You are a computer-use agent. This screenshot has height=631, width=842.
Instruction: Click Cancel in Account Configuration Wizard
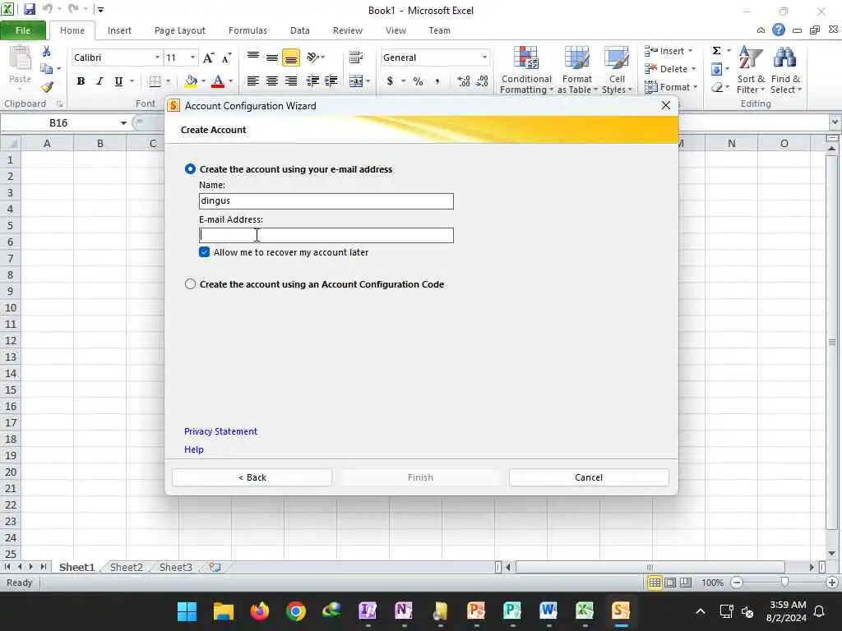[x=589, y=477]
